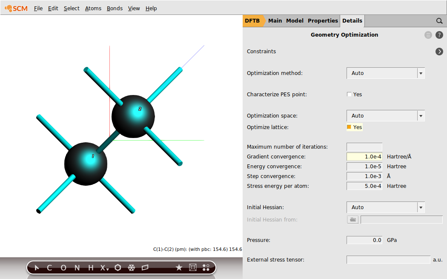Image resolution: width=447 pixels, height=279 pixels.
Task: Open the View menu
Action: [x=134, y=9]
